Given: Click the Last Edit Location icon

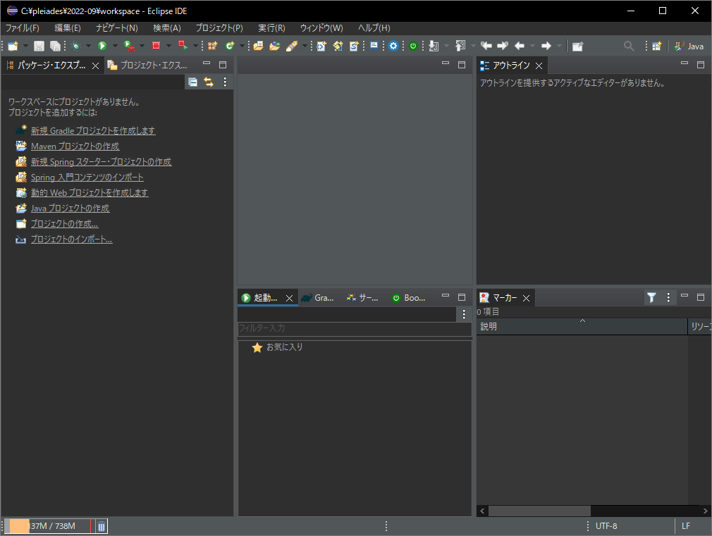Looking at the screenshot, I should point(486,45).
